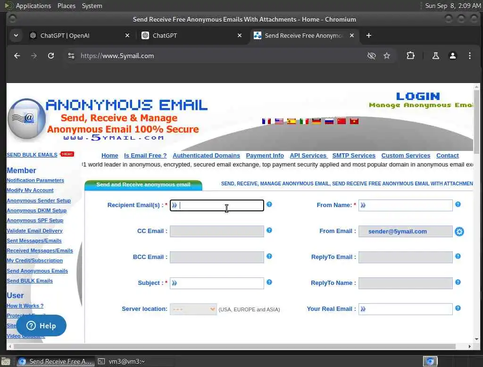Click the help icon beside BCC Email
Screen dimensions: 483x367
269,256
